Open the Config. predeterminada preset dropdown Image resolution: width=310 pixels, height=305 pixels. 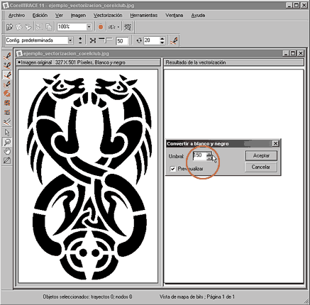tap(70, 40)
